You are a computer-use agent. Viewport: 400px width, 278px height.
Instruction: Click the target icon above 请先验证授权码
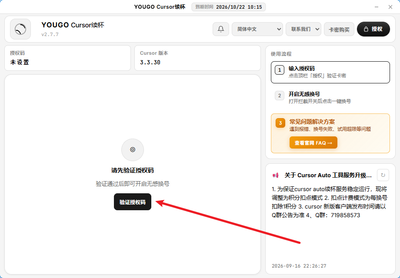[x=133, y=149]
